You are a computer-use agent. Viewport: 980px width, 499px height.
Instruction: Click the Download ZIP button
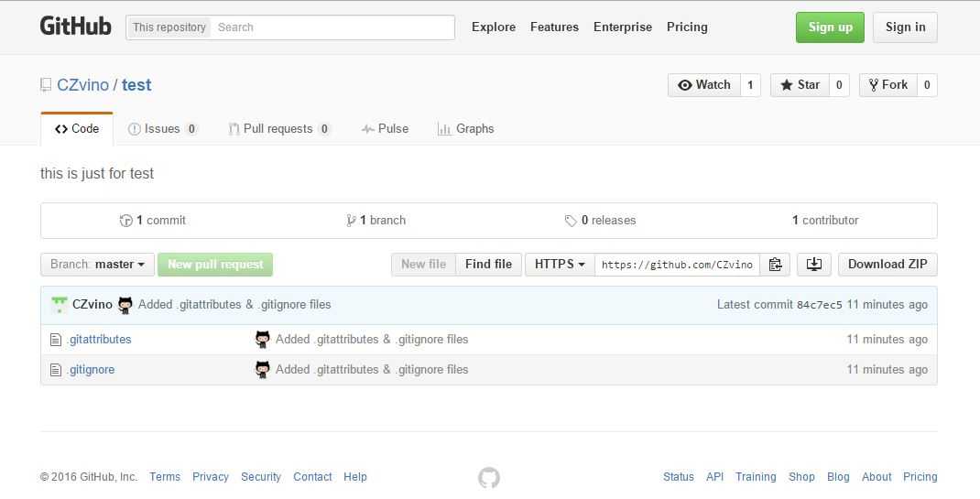(887, 265)
